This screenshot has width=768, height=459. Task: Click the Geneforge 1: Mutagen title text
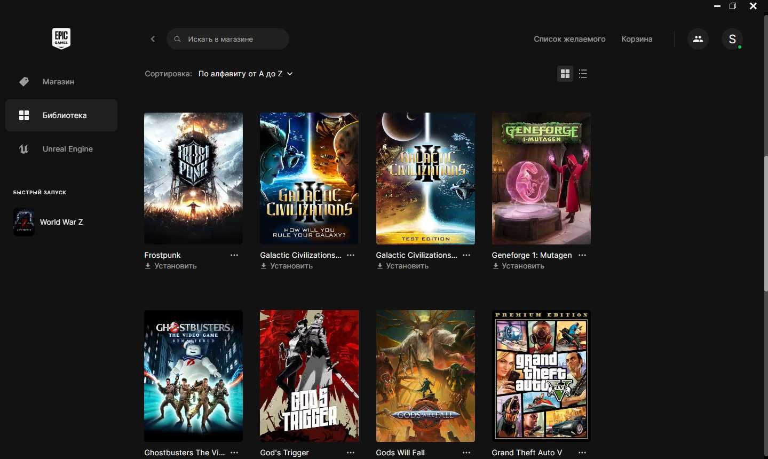pos(532,255)
